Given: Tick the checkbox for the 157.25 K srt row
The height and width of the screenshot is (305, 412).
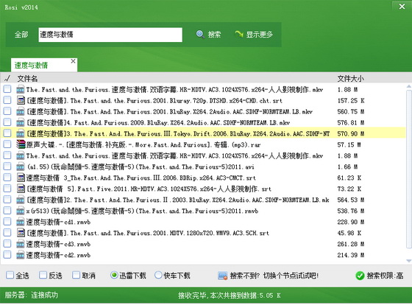Looking at the screenshot, I should coord(7,100).
